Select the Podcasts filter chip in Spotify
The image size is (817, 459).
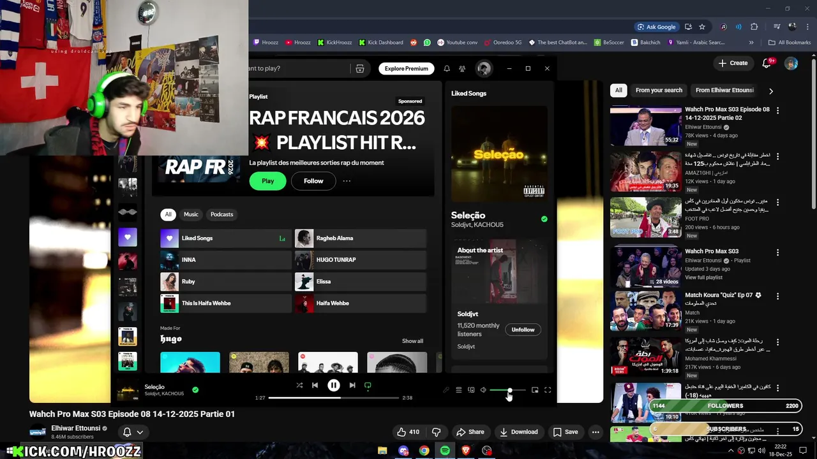point(221,214)
